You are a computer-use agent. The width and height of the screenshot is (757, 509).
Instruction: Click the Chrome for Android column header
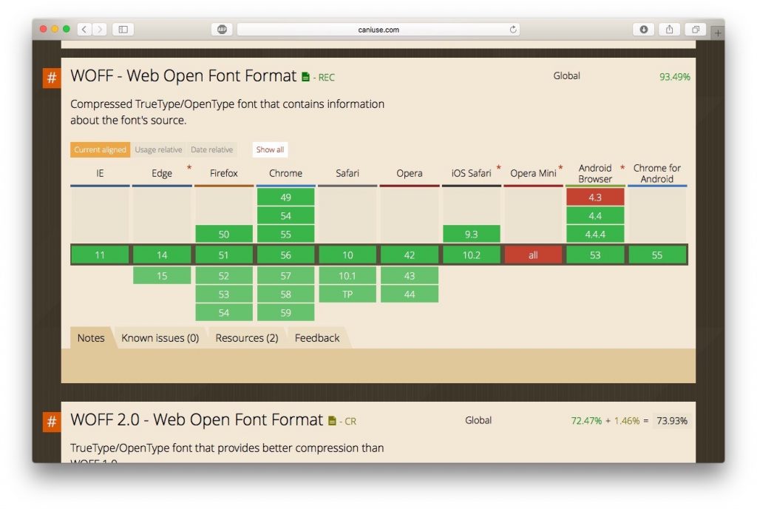coord(657,173)
